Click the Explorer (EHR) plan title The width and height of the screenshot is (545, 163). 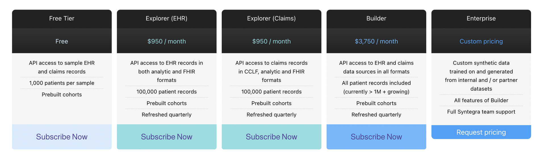[x=167, y=19]
